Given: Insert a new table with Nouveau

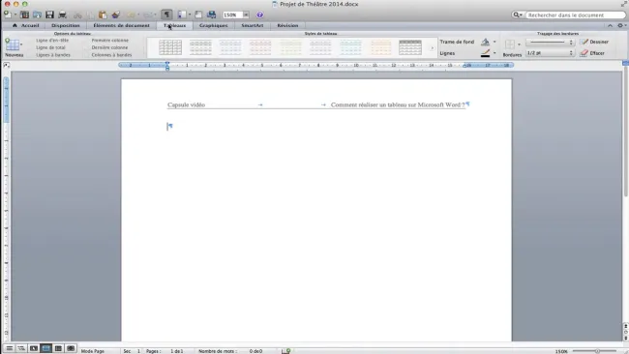Looking at the screenshot, I should tap(14, 47).
